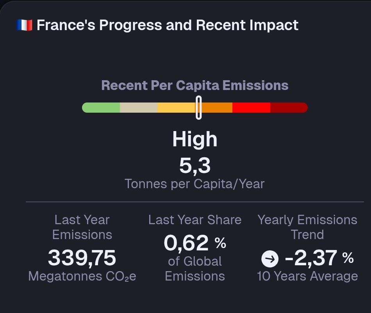
Task: Click the Tonnes per Capita/Year label
Action: pos(194,184)
